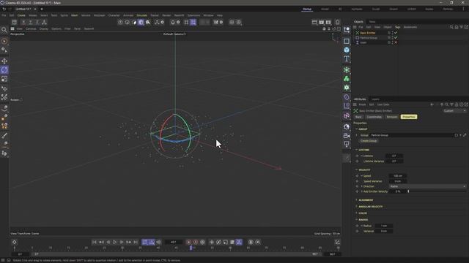Click the Light icon in right palette
The height and width of the screenshot is (263, 469).
click(x=347, y=145)
